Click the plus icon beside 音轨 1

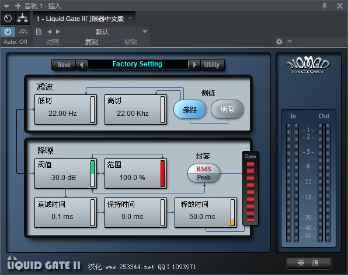(x=18, y=6)
